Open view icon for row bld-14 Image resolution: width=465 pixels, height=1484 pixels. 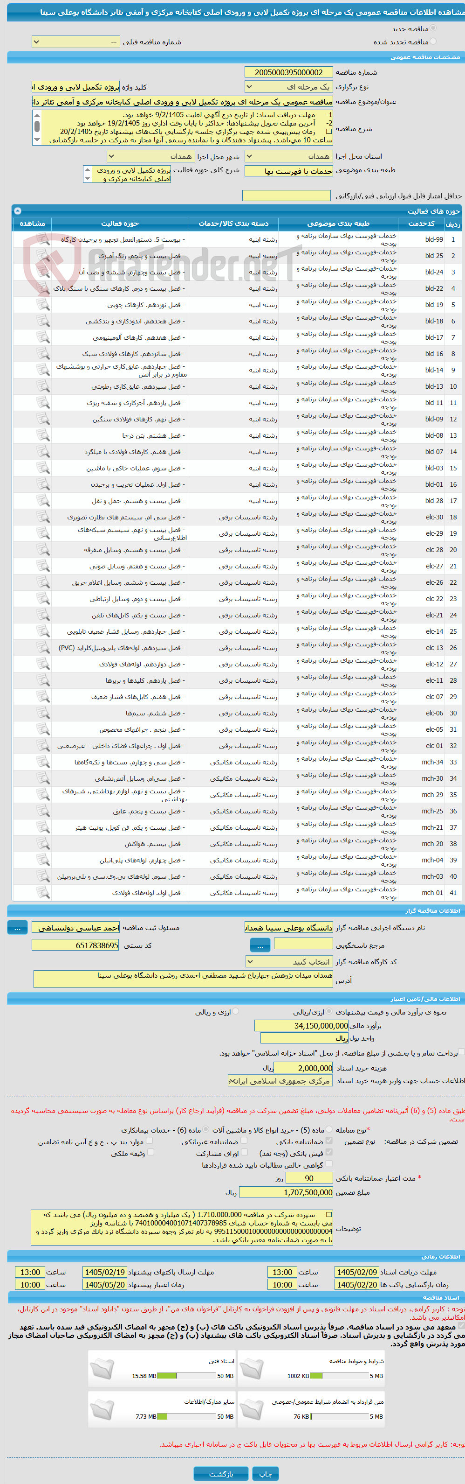[x=42, y=370]
